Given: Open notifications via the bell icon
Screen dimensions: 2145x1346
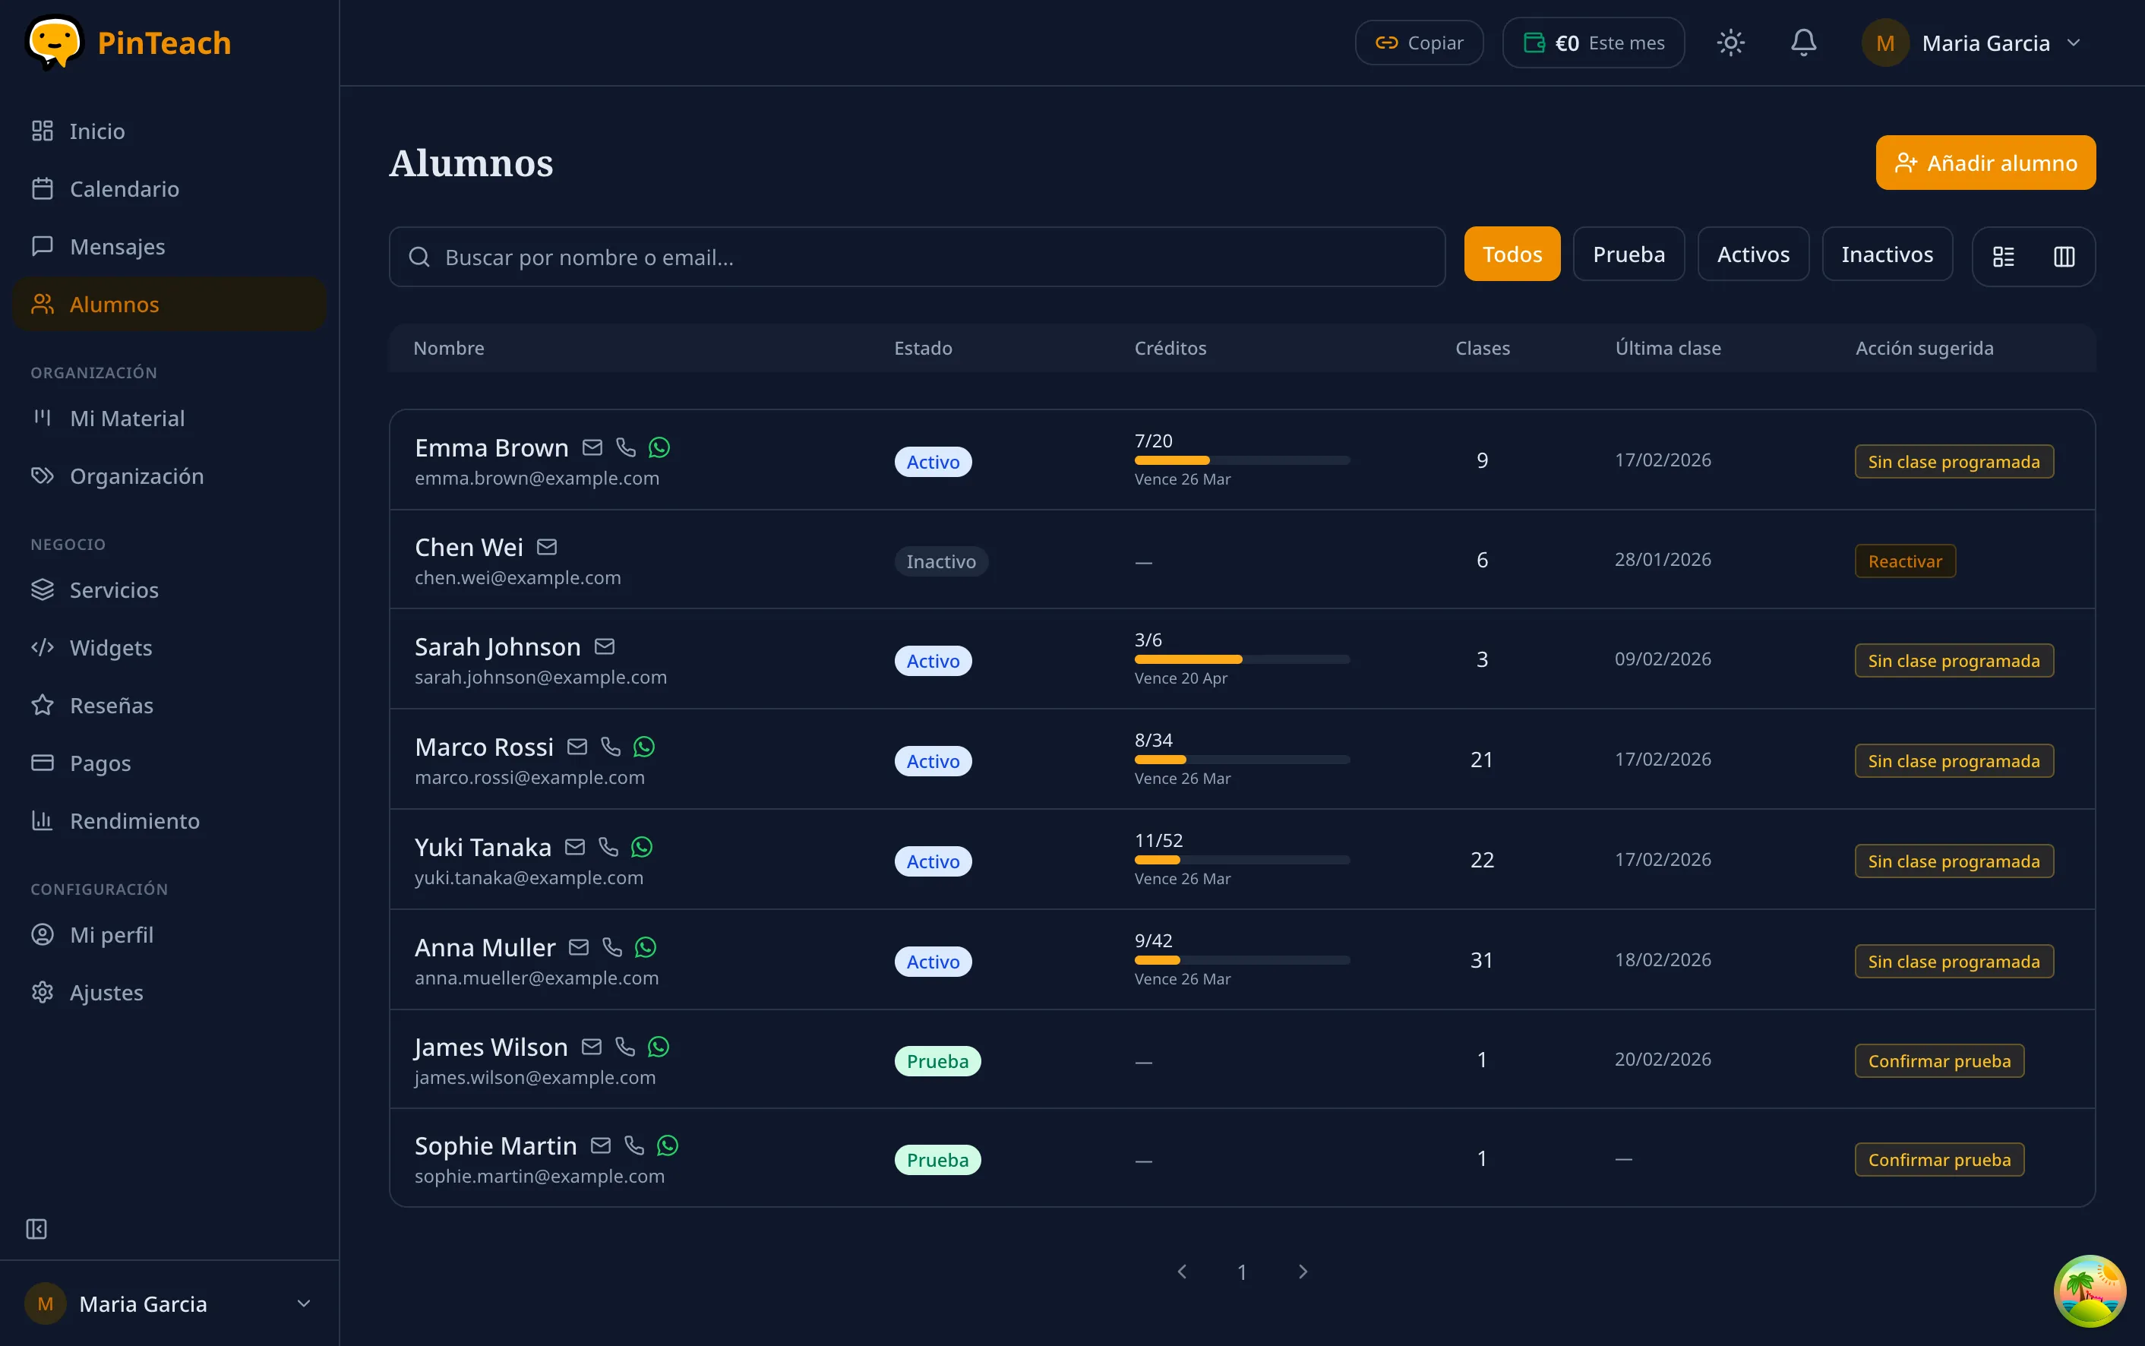Looking at the screenshot, I should click(x=1802, y=42).
